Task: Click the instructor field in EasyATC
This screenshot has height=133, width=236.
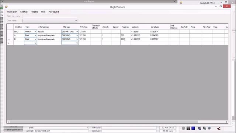Action: click(x=129, y=127)
